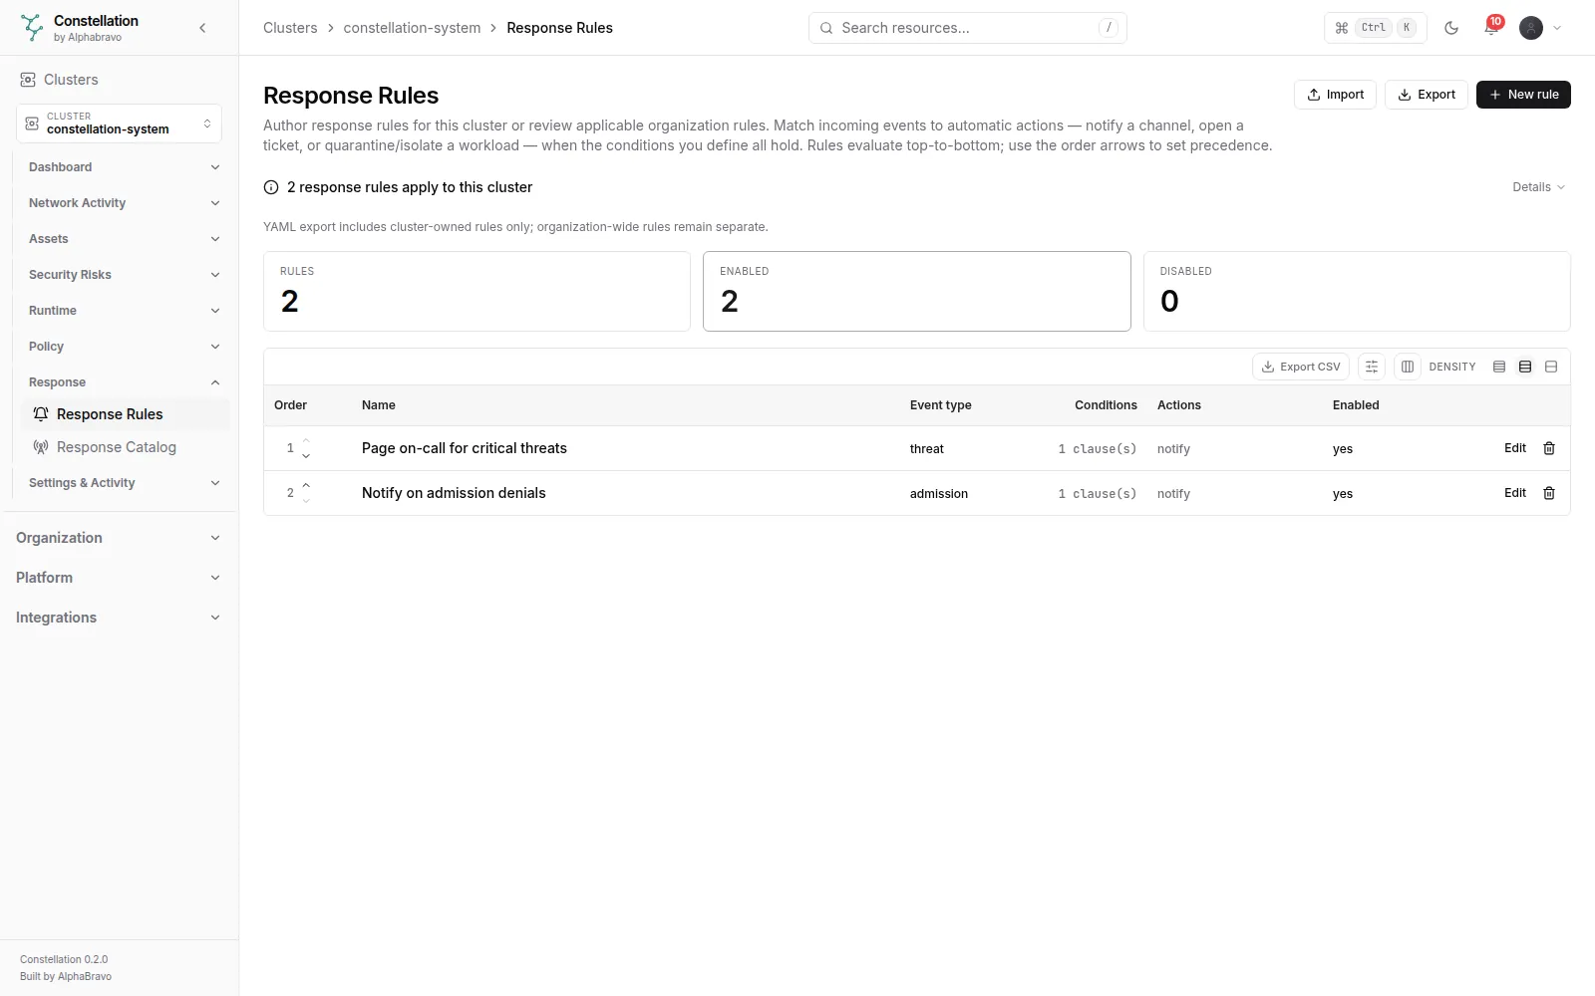1595x996 pixels.
Task: Expand the Network Activity section
Action: click(x=124, y=203)
